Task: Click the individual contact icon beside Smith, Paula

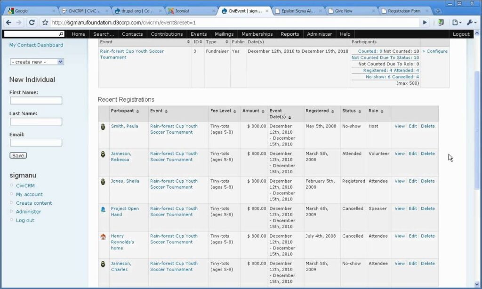Action: 103,126
